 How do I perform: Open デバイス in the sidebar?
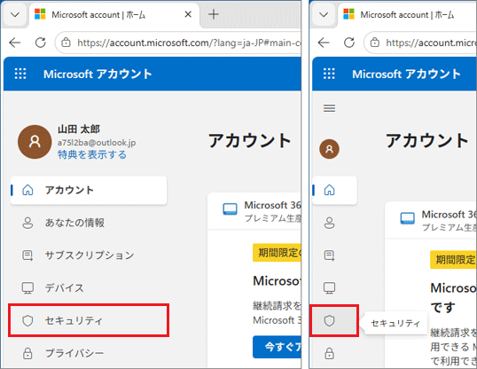pyautogui.click(x=89, y=287)
